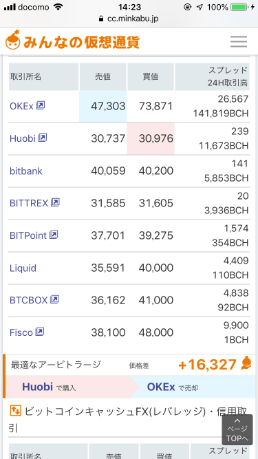Click the Huobi buy price 30,976
The height and width of the screenshot is (459, 258).
pyautogui.click(x=156, y=138)
